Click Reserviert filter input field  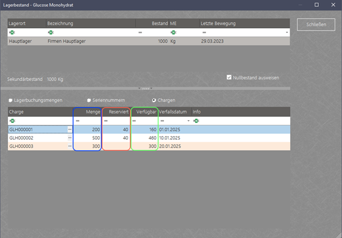116,121
